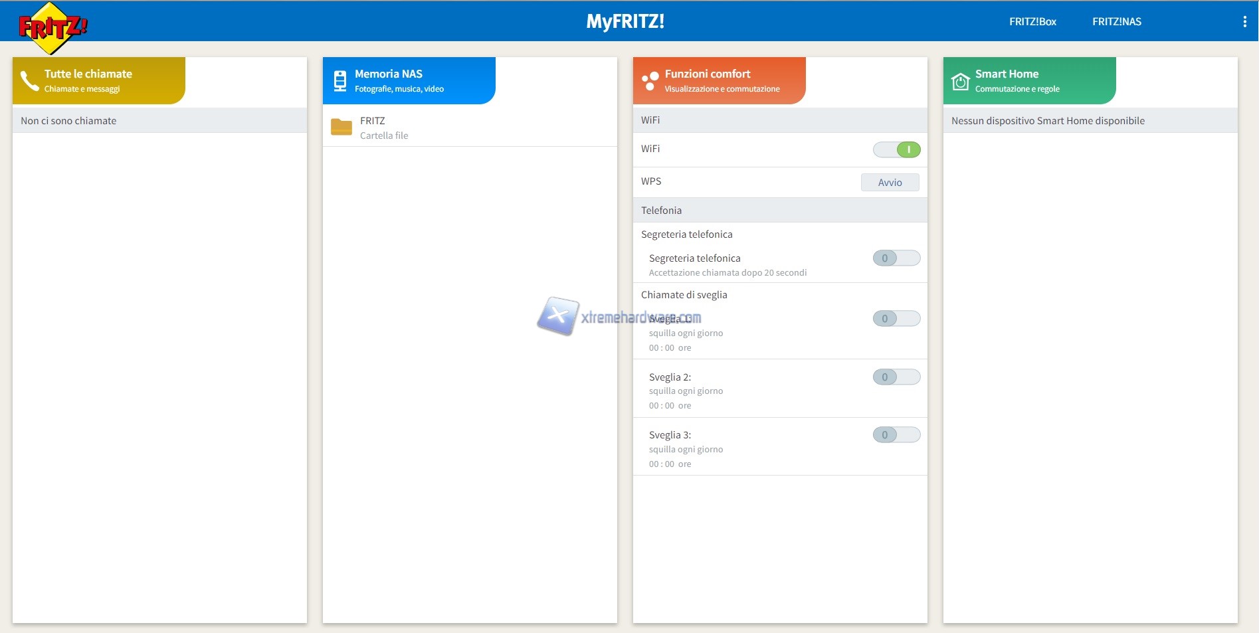Click the Smart Home house icon
This screenshot has width=1259, height=633.
pyautogui.click(x=960, y=81)
